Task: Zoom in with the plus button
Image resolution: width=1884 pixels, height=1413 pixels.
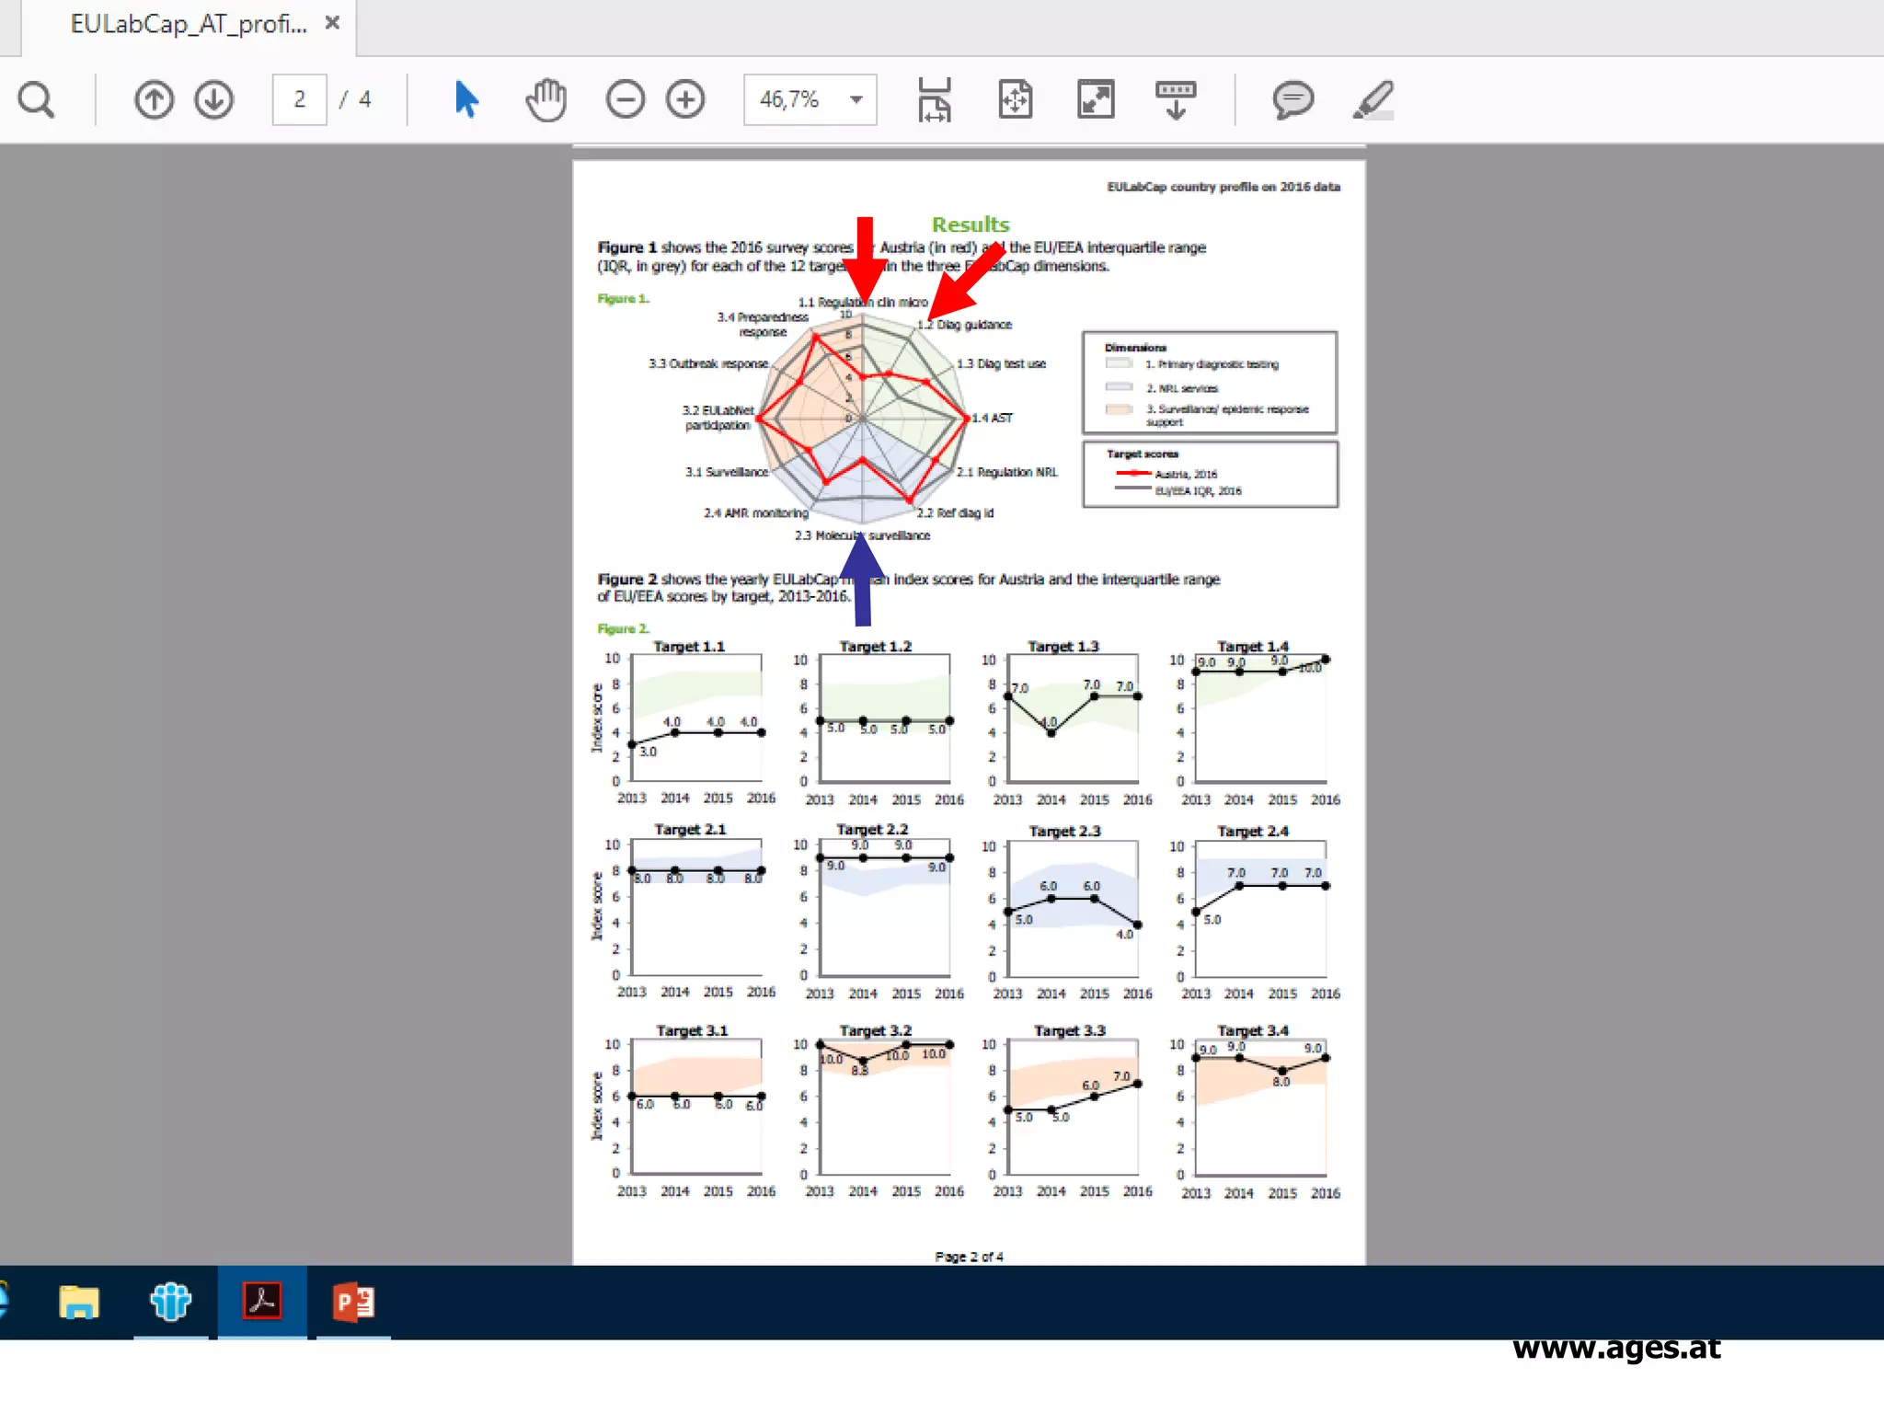Action: click(x=685, y=99)
